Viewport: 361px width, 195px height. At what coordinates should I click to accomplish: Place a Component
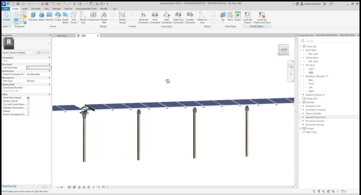(93, 17)
